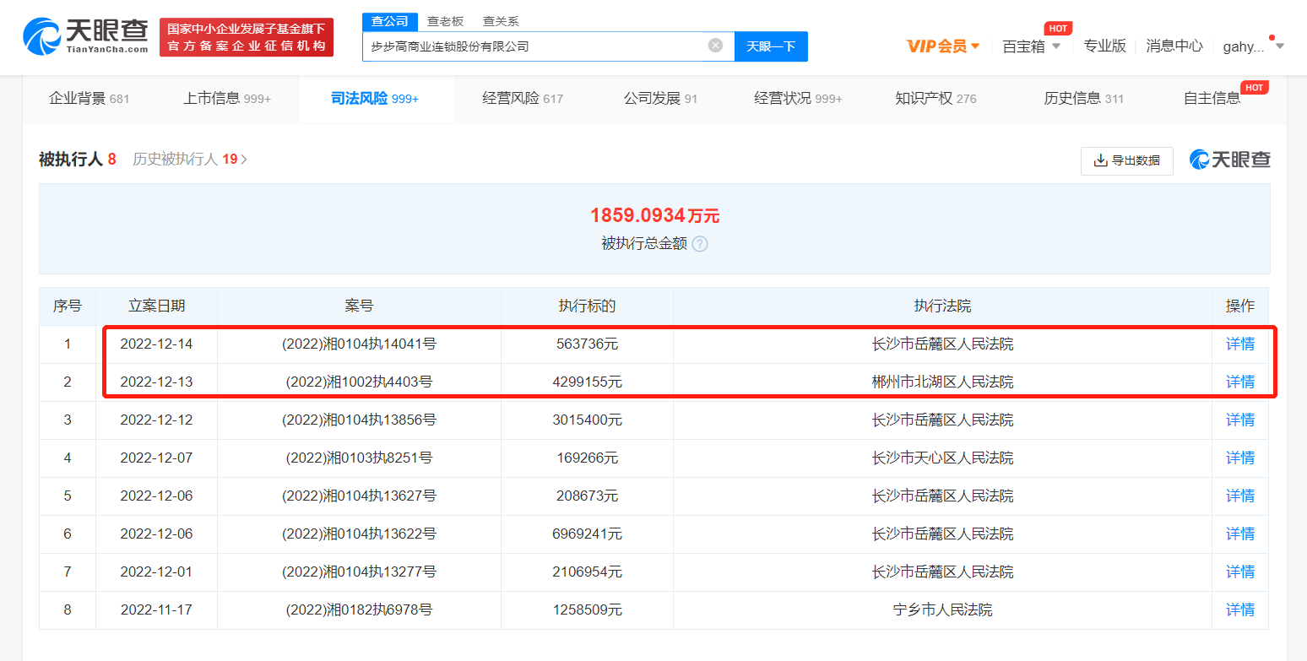This screenshot has width=1307, height=661.
Task: Select the 查关系 search tab
Action: (x=501, y=21)
